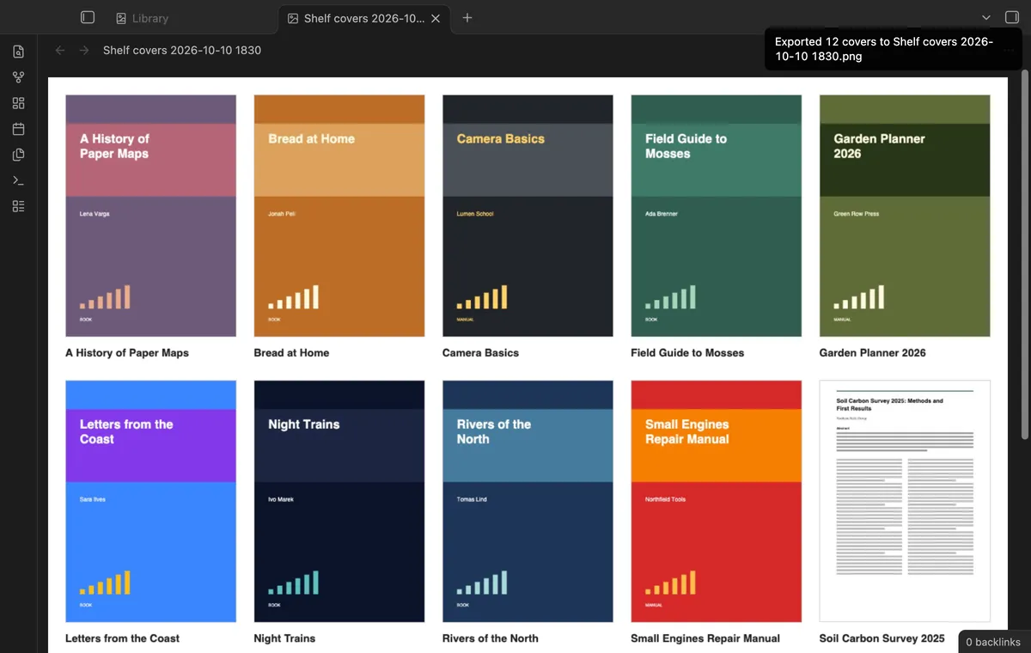The image size is (1031, 653).
Task: Click the image icon on Library tab
Action: [x=121, y=18]
